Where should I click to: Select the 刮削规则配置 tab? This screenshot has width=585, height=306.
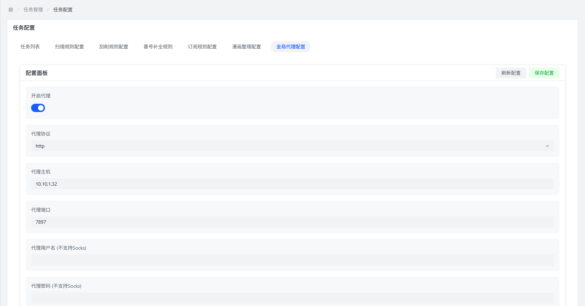pyautogui.click(x=114, y=47)
